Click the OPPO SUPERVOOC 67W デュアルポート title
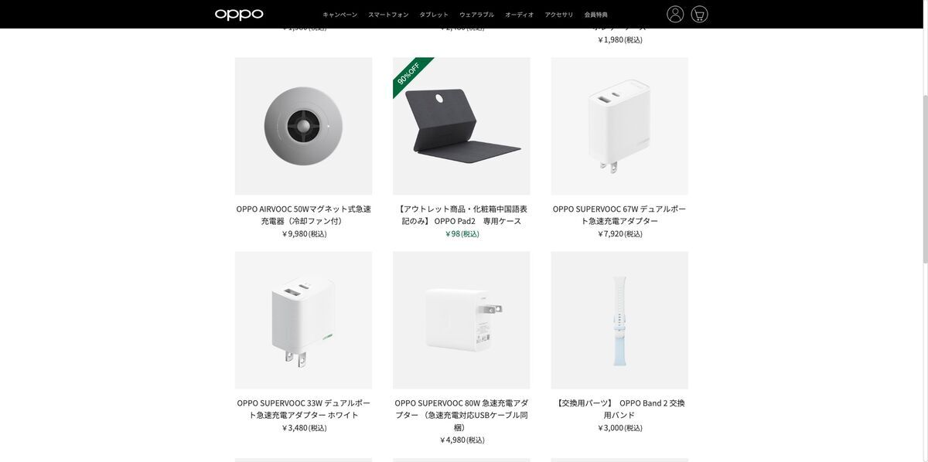Viewport: 928px width, 462px height. click(619, 215)
